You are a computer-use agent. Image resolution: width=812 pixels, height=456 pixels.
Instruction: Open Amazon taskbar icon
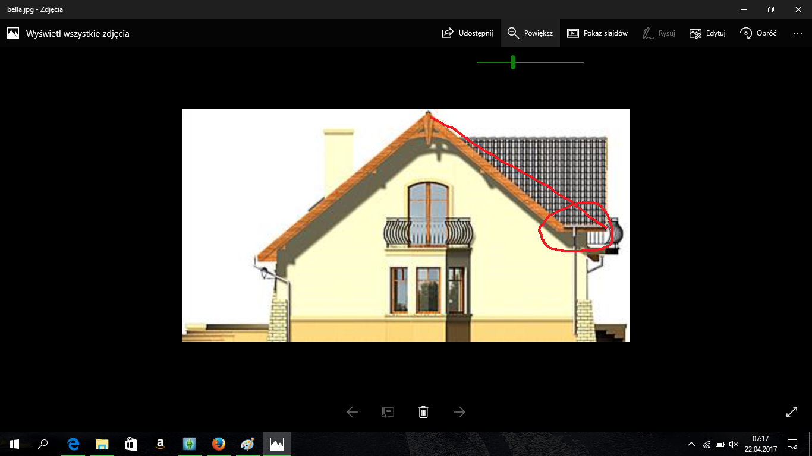coord(160,444)
